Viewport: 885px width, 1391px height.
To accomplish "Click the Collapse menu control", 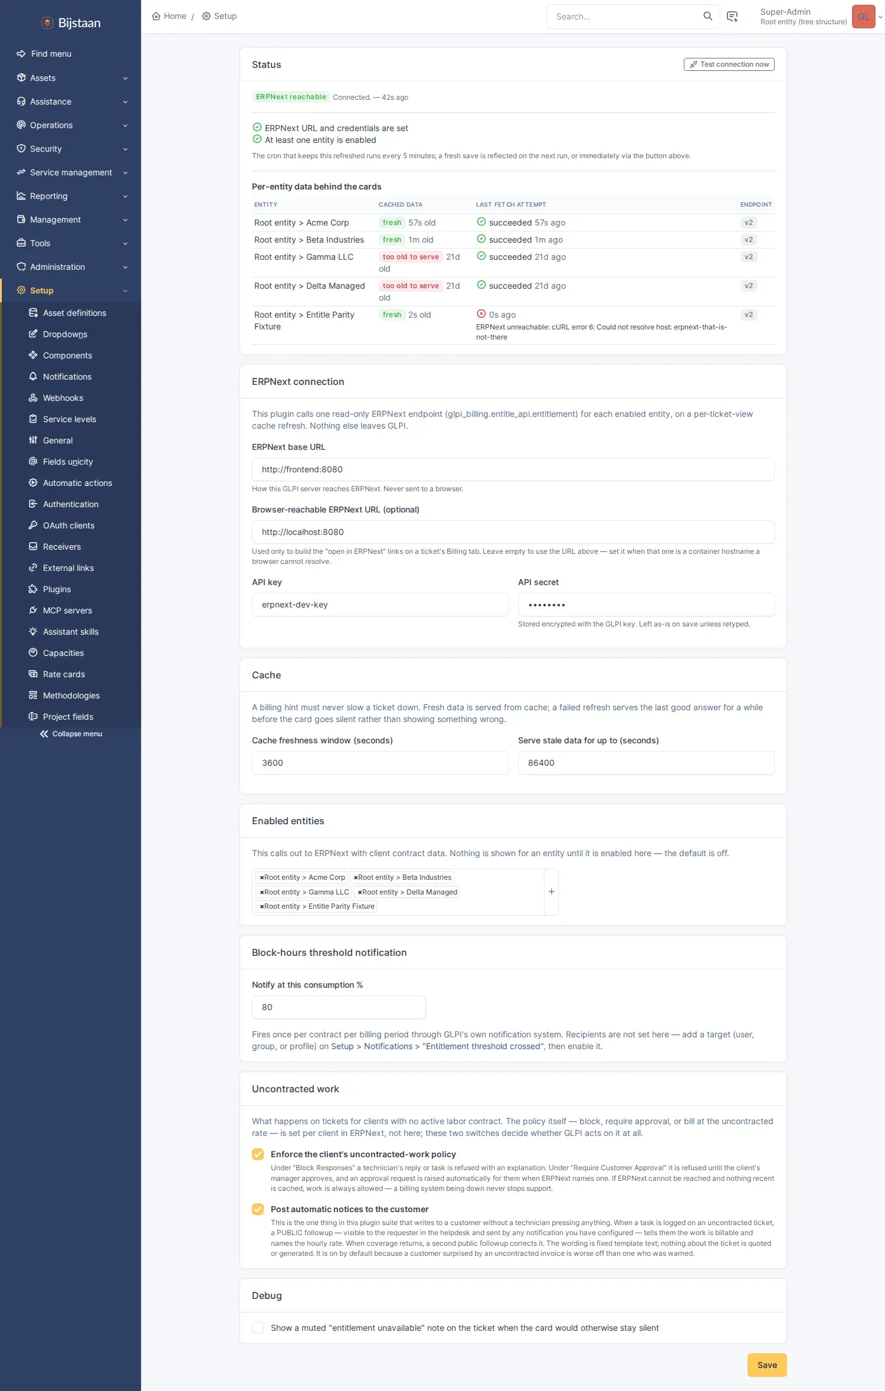I will point(71,734).
